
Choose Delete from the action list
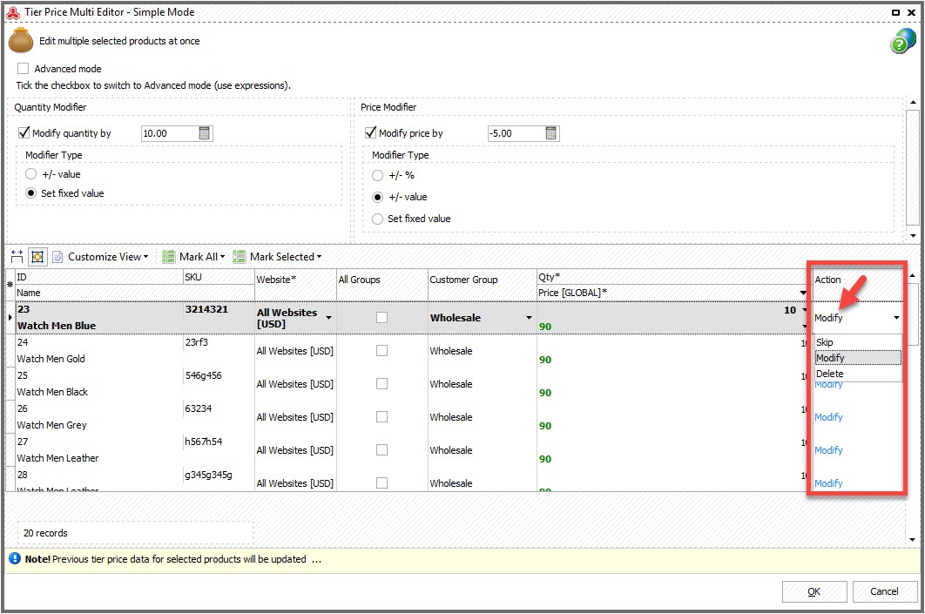tap(858, 374)
